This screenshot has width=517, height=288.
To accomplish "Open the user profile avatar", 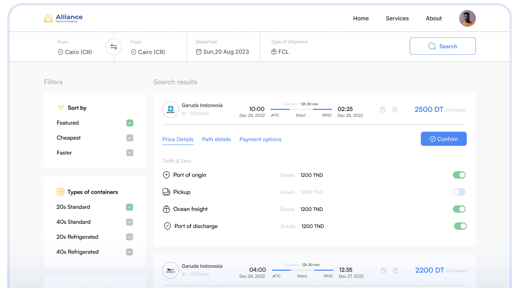I will 467,18.
